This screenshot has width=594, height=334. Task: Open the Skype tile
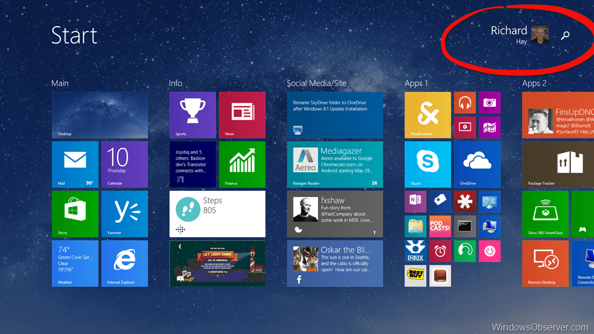tap(427, 164)
